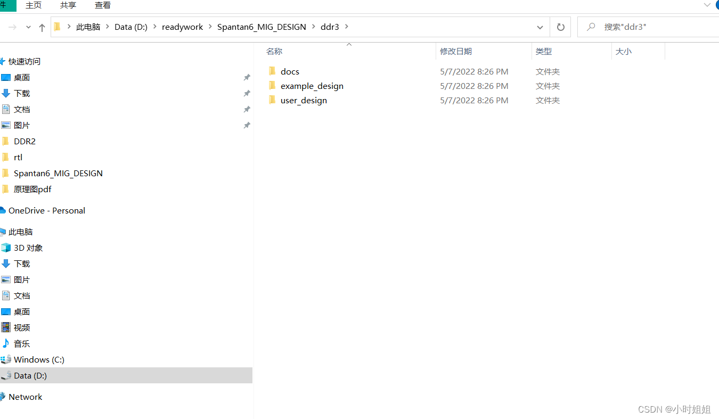The height and width of the screenshot is (419, 719).
Task: Select OneDrive - Personal in the sidebar
Action: 47,210
